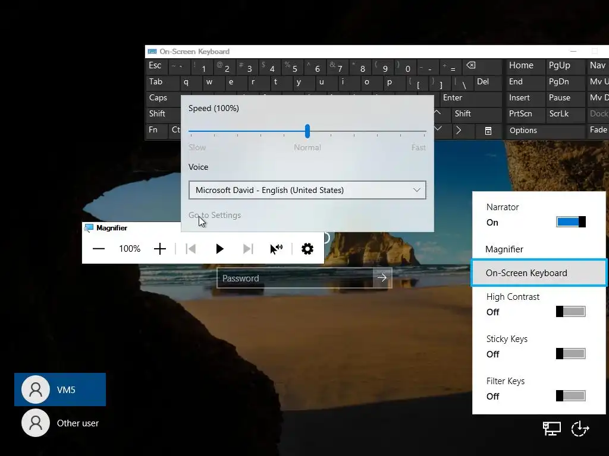Click the Password input field
The height and width of the screenshot is (456, 609).
[295, 278]
